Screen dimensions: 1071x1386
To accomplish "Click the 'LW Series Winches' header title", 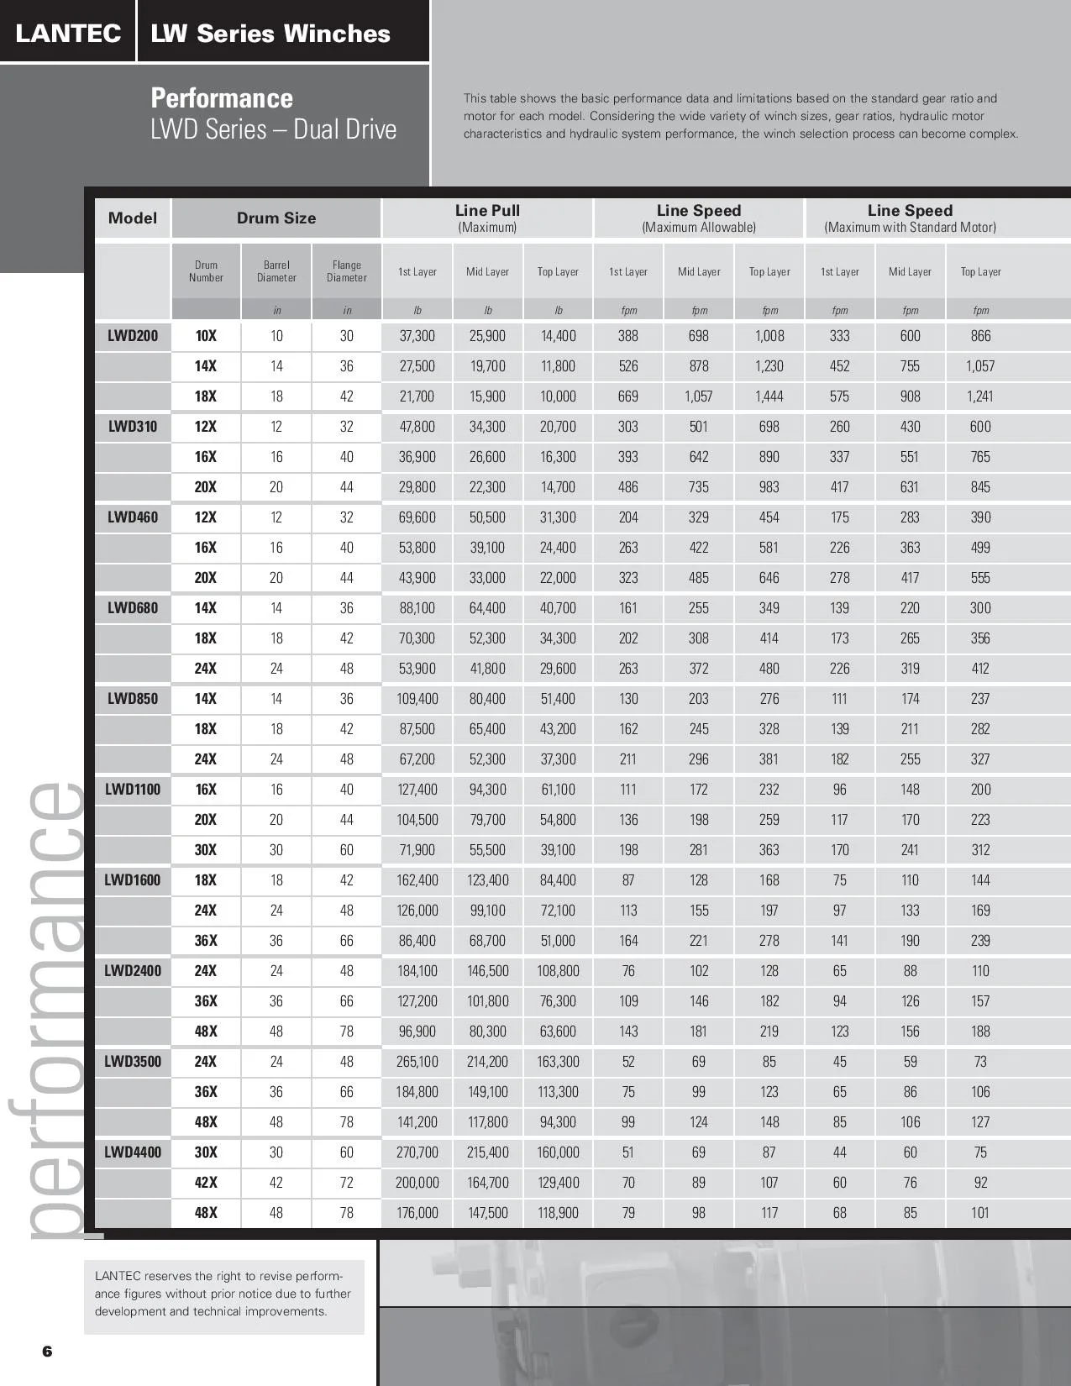I will (270, 34).
